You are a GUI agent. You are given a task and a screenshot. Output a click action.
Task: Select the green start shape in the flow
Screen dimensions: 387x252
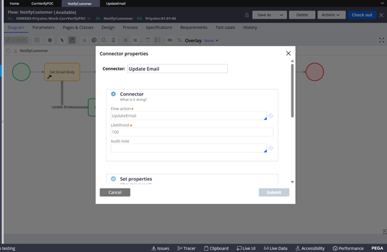coord(21,72)
